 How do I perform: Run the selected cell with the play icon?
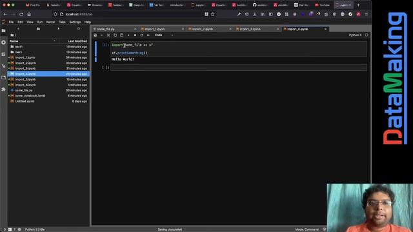click(x=128, y=35)
